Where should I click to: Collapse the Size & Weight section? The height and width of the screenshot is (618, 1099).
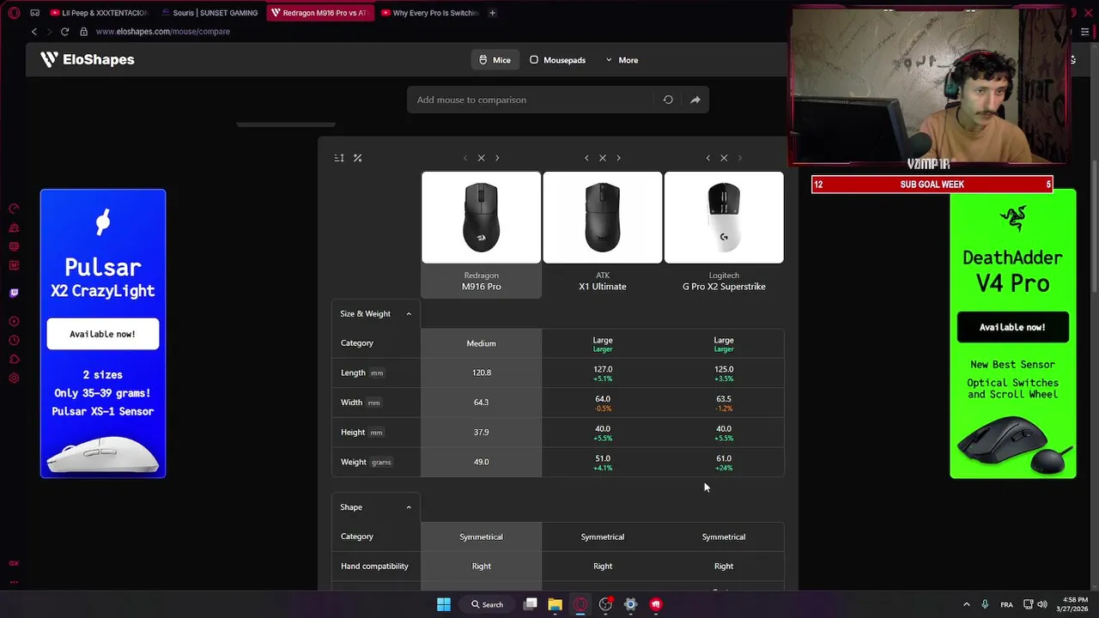click(x=409, y=314)
